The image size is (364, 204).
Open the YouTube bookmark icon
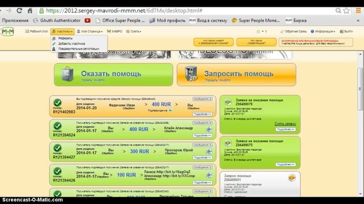coord(88,20)
